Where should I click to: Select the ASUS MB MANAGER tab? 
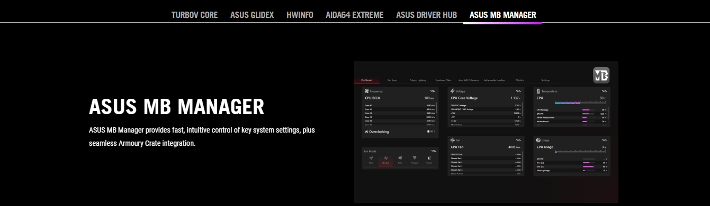click(502, 15)
